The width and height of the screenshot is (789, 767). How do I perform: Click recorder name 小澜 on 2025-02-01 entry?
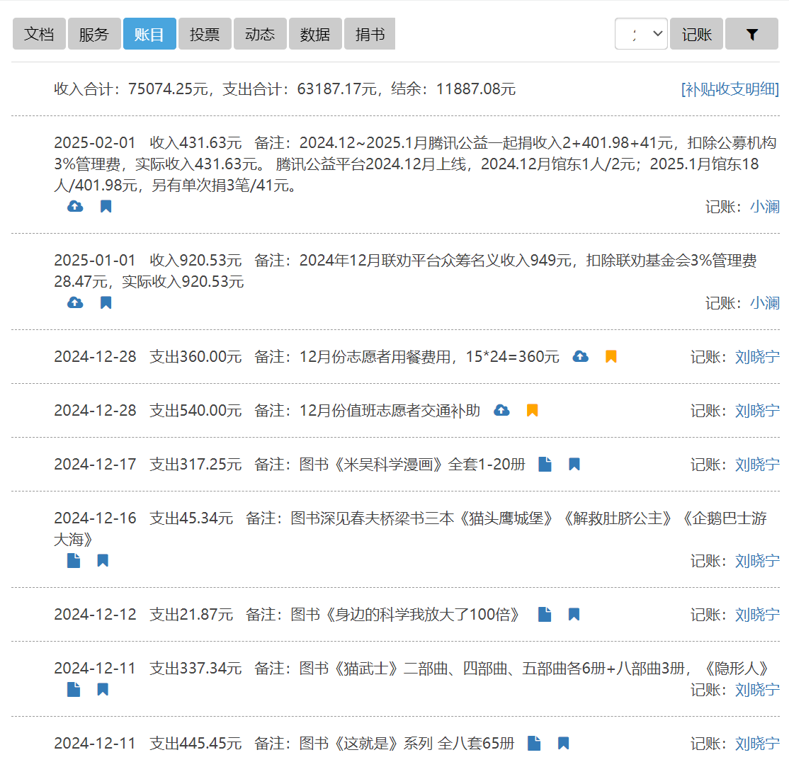point(765,207)
